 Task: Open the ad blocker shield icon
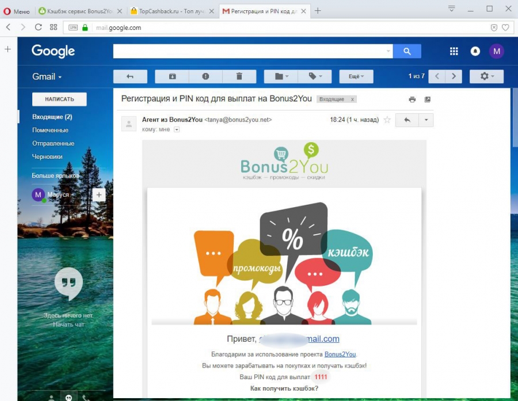tap(494, 28)
